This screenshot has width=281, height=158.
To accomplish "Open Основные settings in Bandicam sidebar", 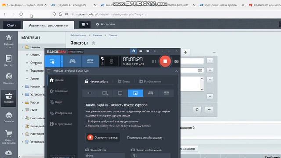I will coord(59,91).
